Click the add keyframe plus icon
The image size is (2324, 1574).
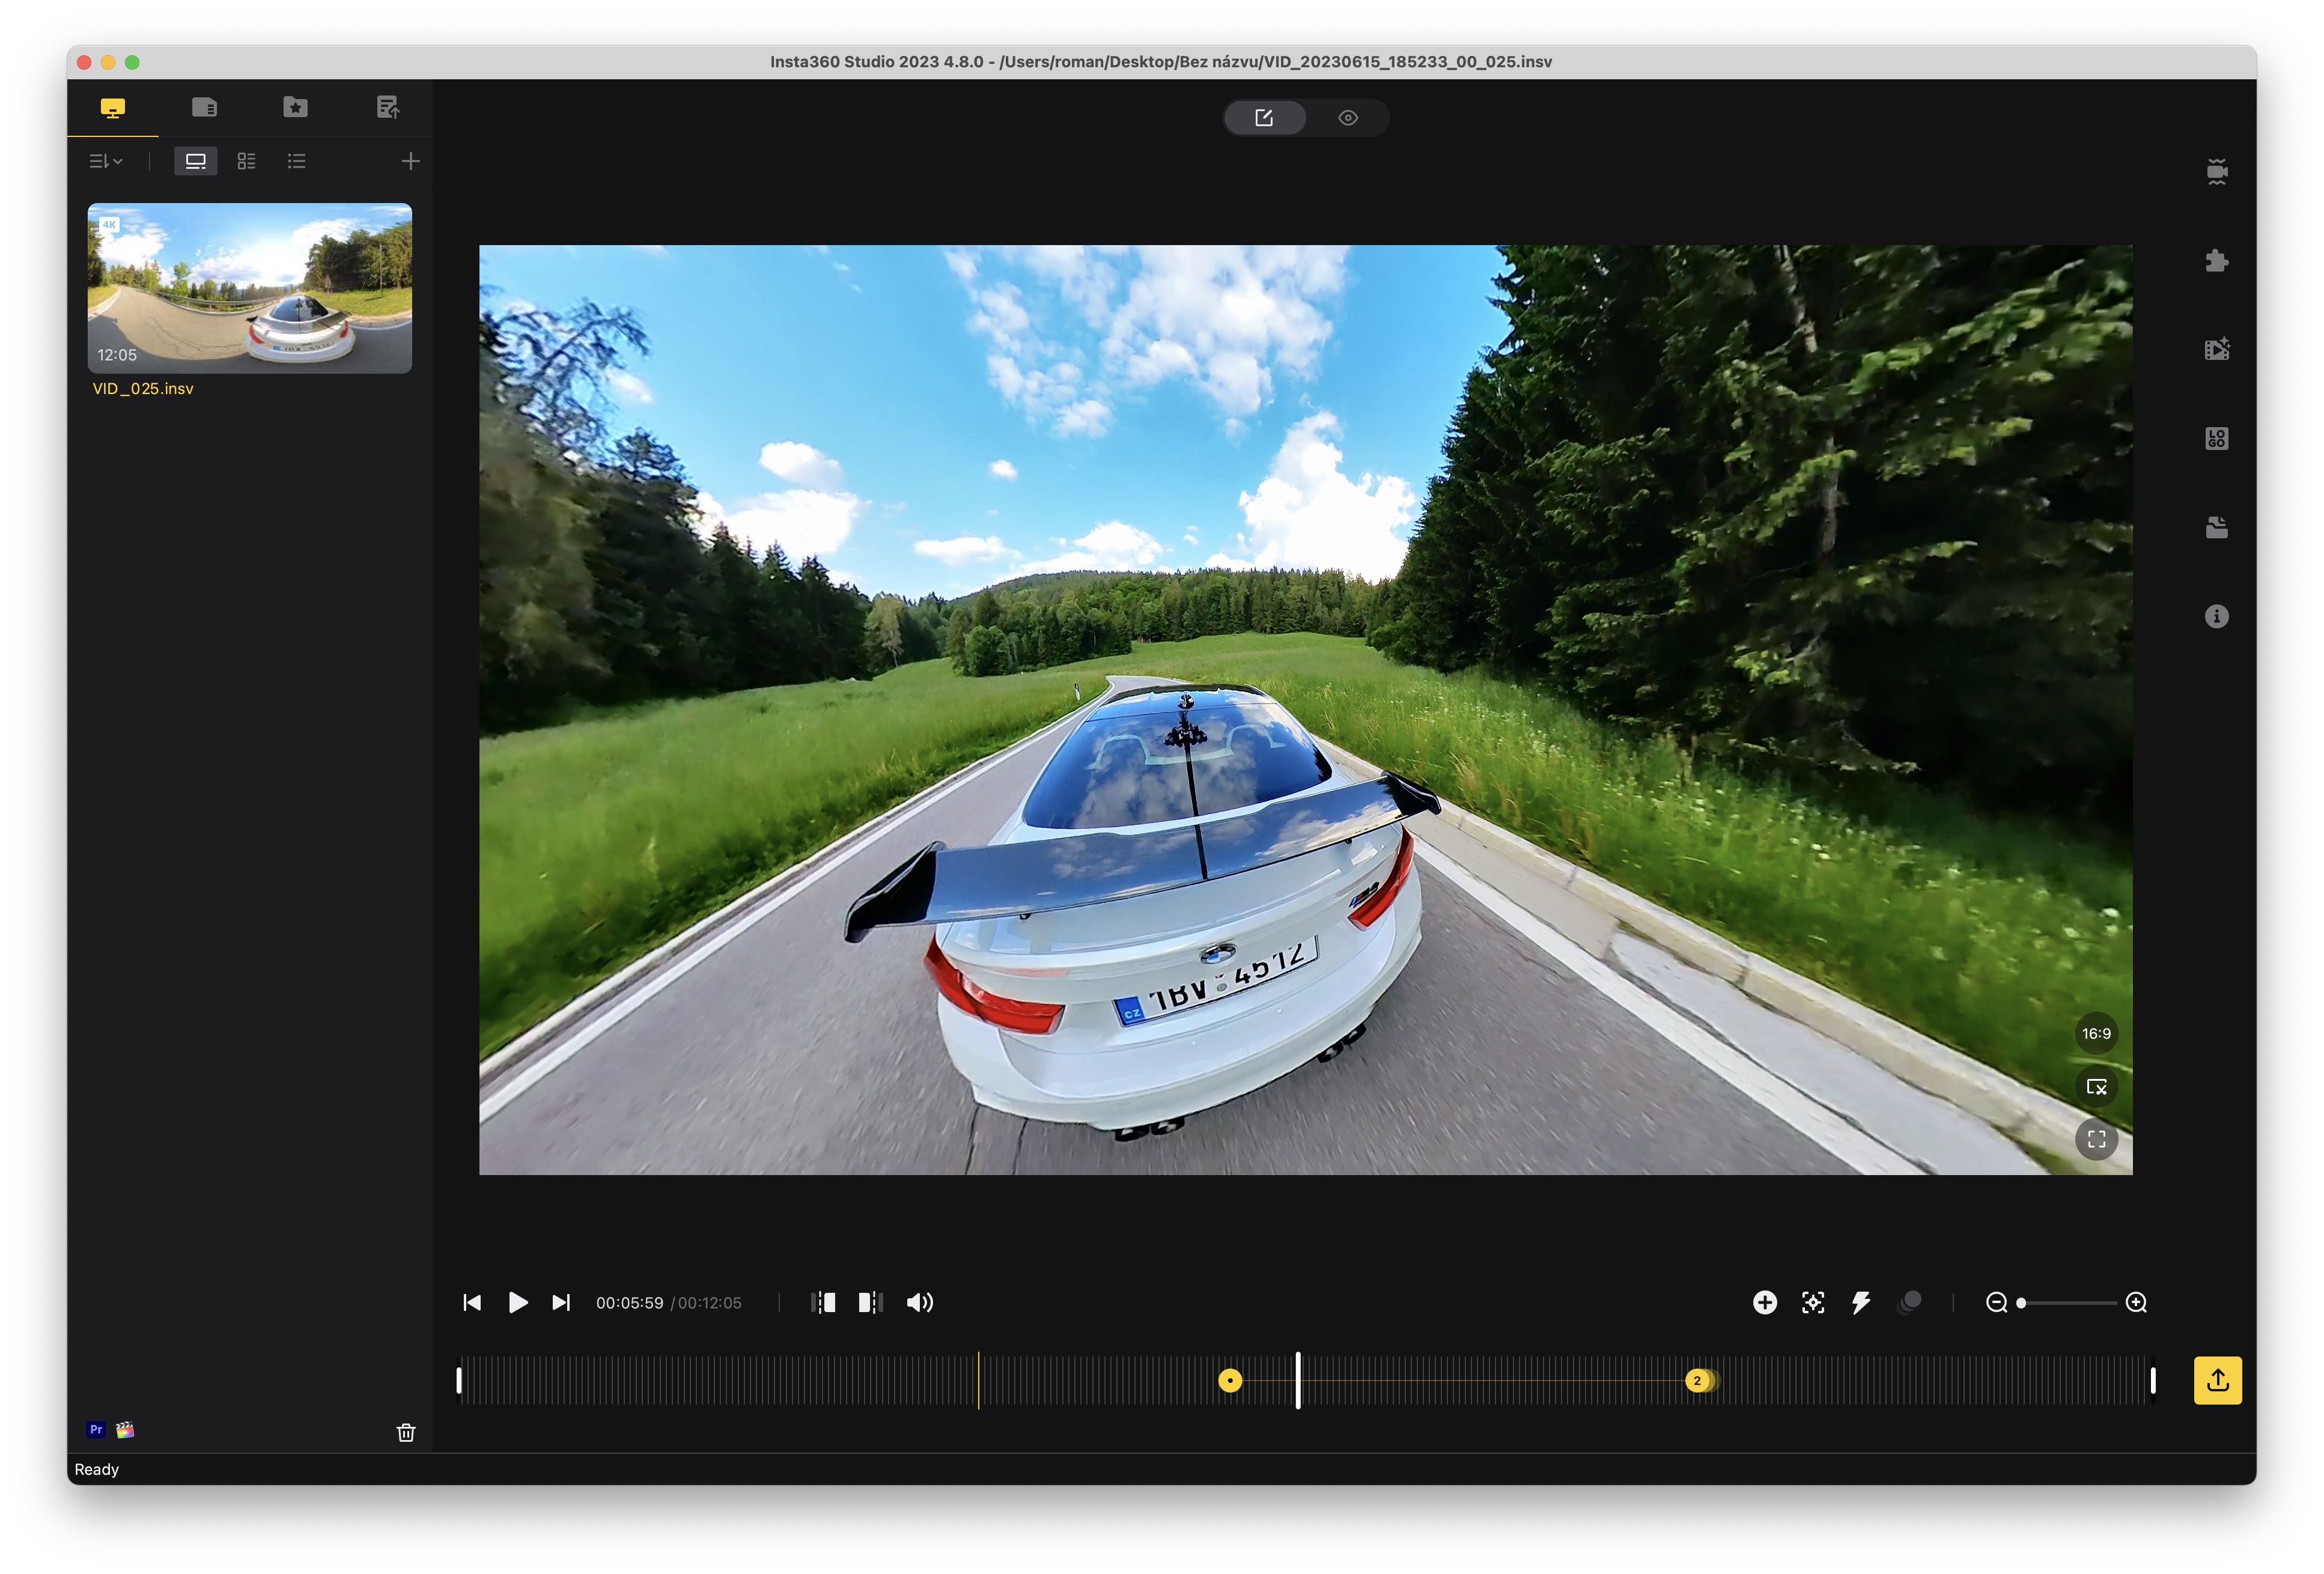(x=1764, y=1302)
